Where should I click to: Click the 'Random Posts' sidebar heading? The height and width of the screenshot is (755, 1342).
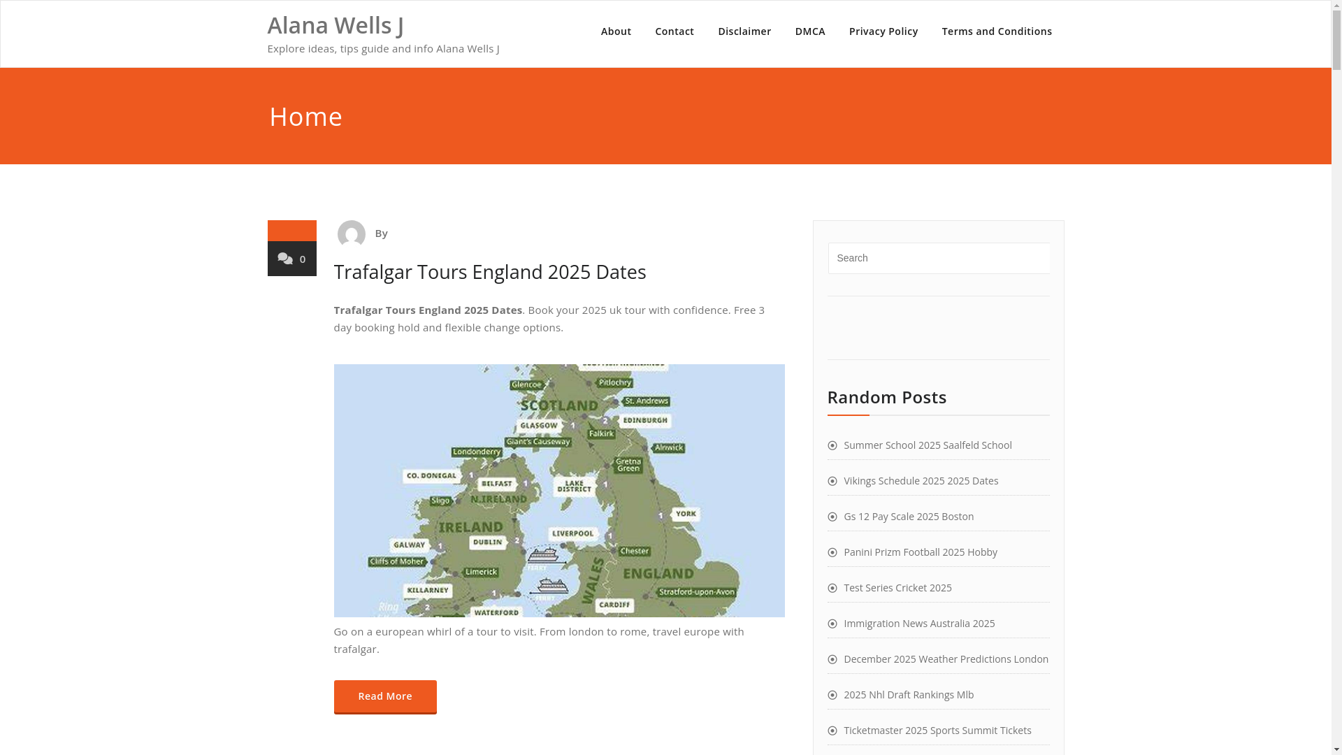point(887,397)
